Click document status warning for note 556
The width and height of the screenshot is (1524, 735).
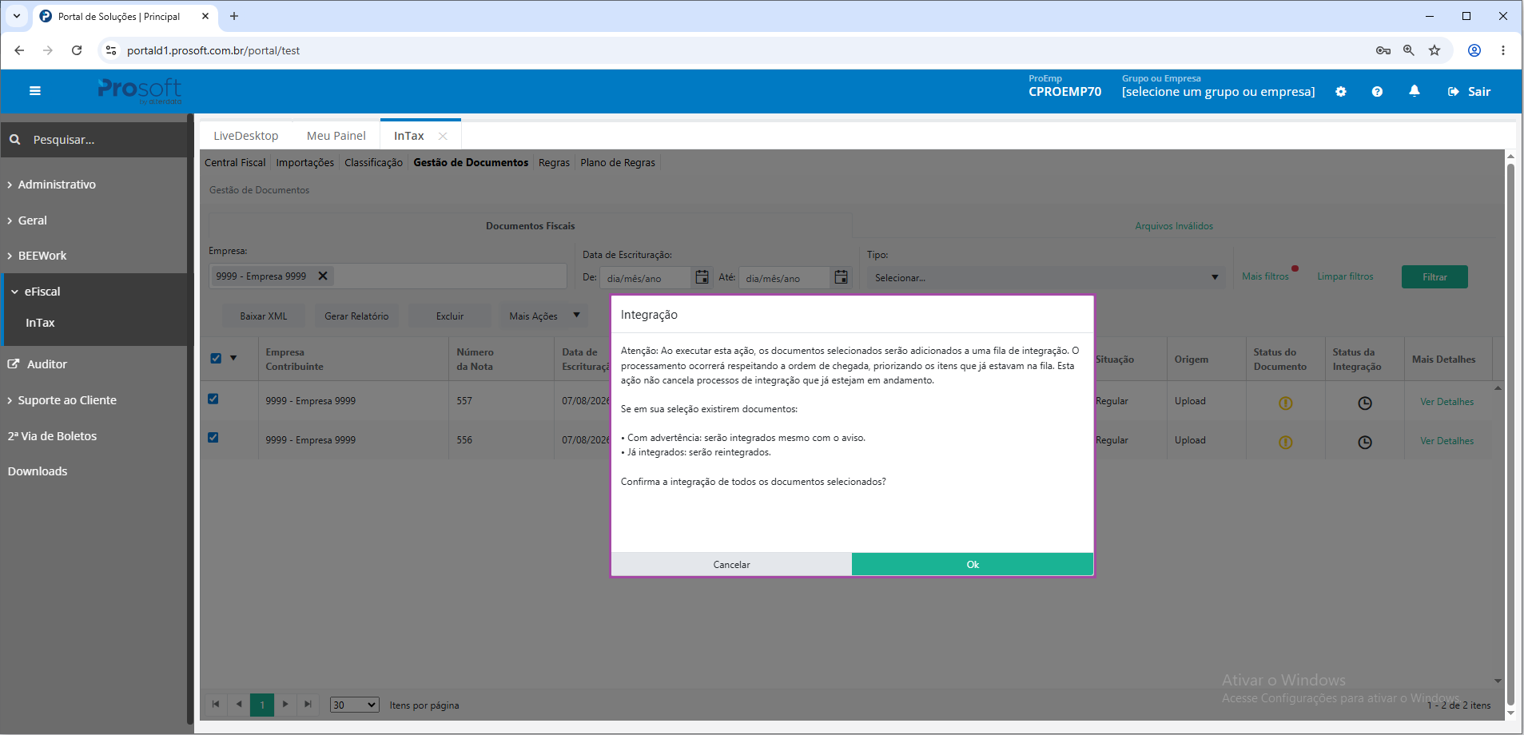tap(1285, 442)
